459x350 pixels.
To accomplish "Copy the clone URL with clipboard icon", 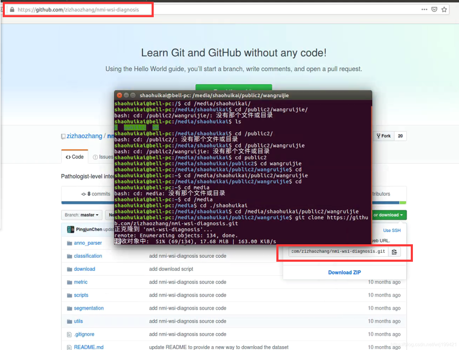I will pos(394,252).
